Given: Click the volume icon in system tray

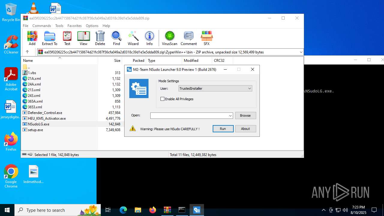Looking at the screenshot, I should (x=345, y=210).
